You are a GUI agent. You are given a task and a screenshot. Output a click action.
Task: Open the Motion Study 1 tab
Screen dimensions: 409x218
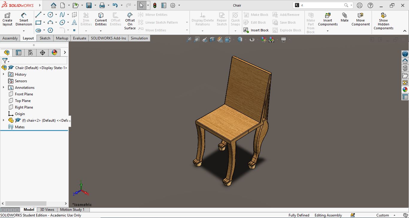(x=72, y=210)
